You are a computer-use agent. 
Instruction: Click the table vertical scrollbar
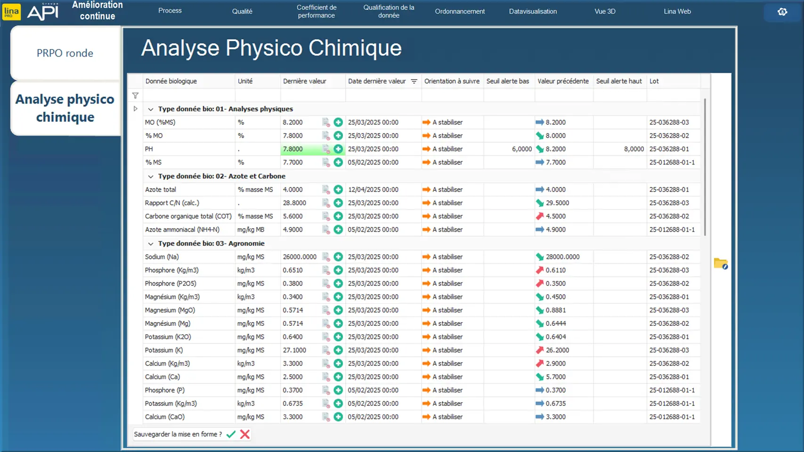click(705, 167)
